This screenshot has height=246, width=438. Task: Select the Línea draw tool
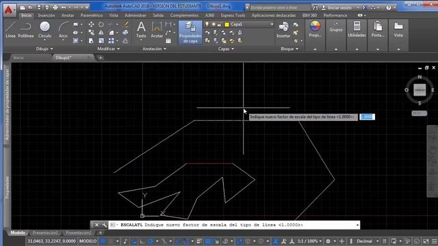10,30
